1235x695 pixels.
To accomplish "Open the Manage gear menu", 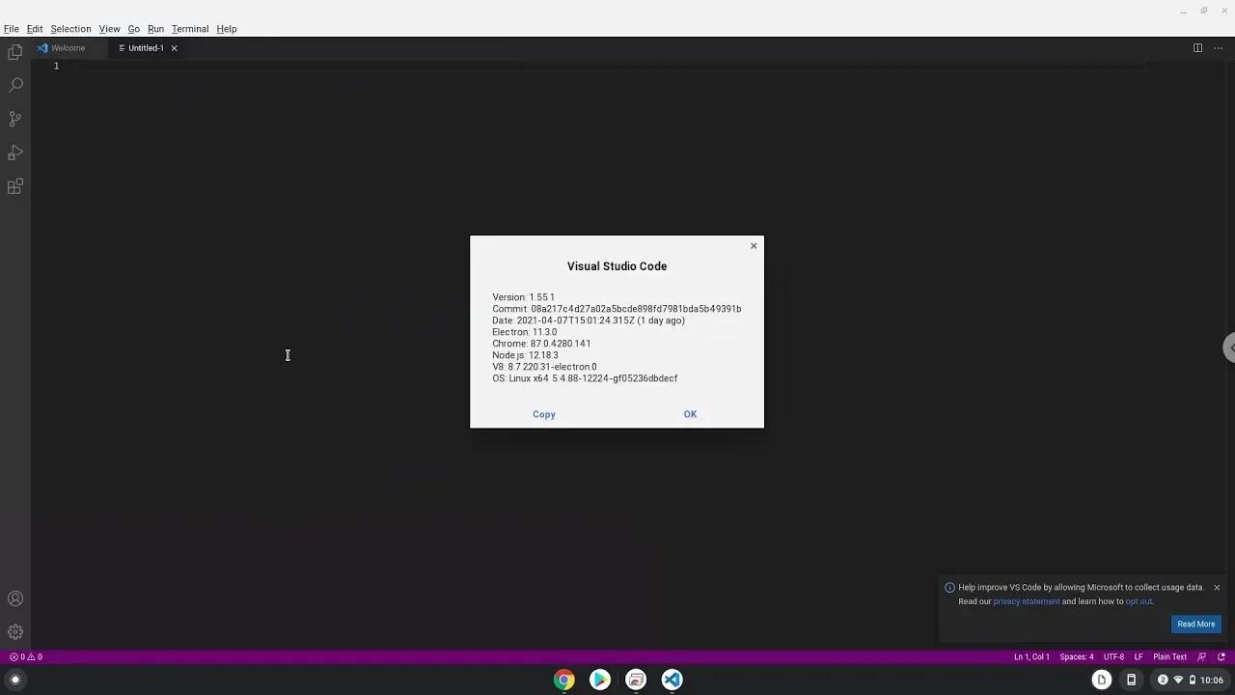I will [x=14, y=631].
